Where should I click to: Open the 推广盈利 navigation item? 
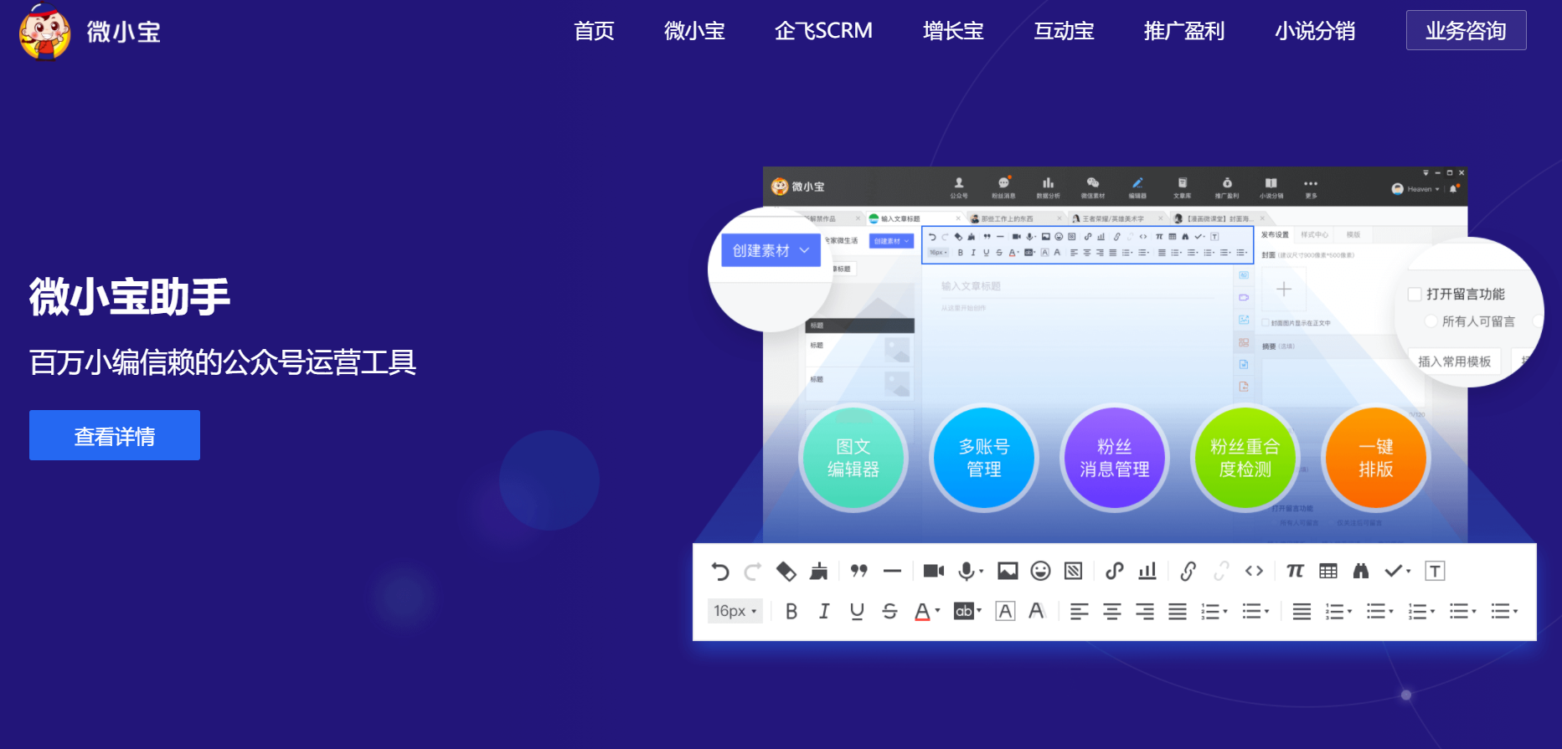[x=1184, y=31]
